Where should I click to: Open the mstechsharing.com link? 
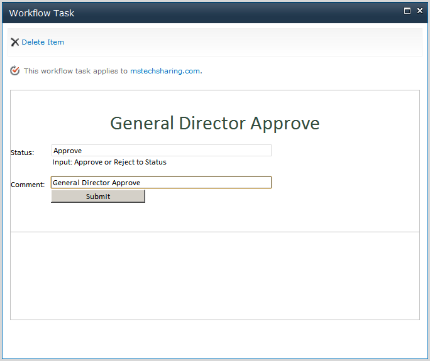[165, 71]
